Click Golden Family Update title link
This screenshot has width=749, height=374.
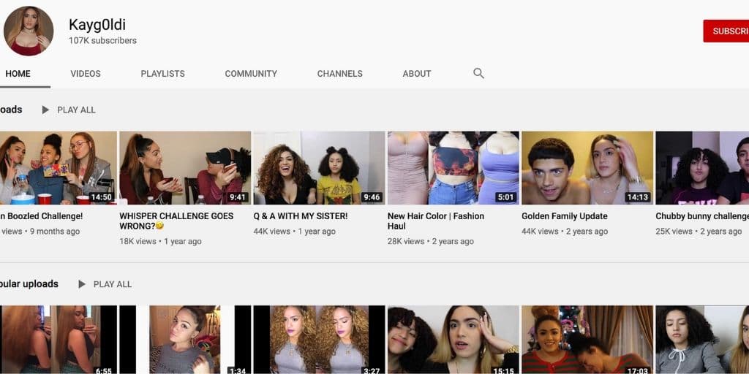(x=565, y=216)
